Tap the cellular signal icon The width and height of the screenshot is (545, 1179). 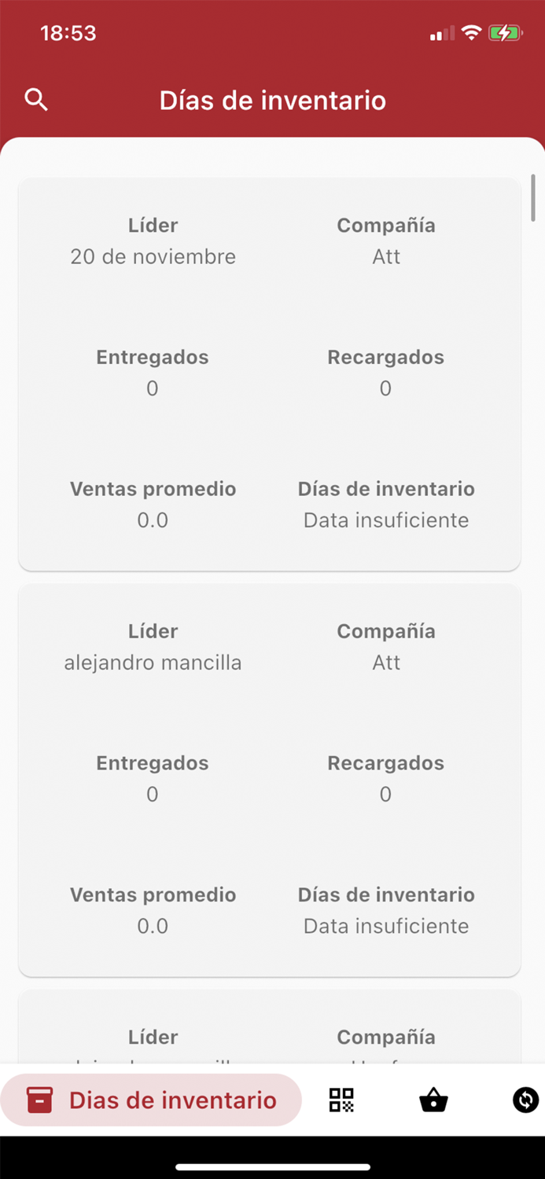(x=441, y=33)
